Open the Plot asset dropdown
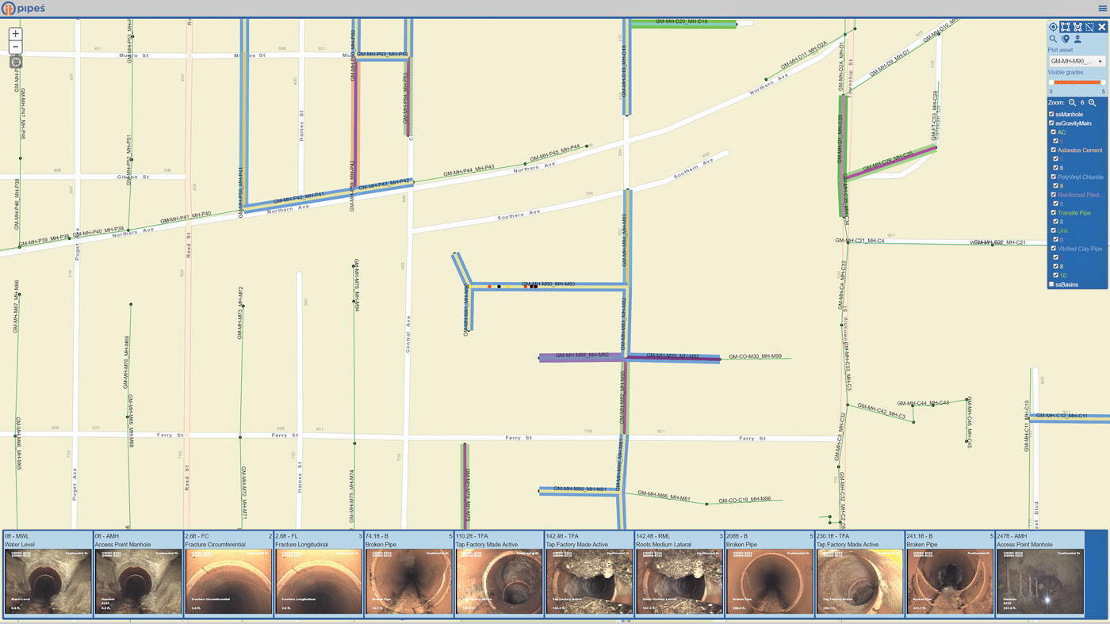 pos(1077,61)
